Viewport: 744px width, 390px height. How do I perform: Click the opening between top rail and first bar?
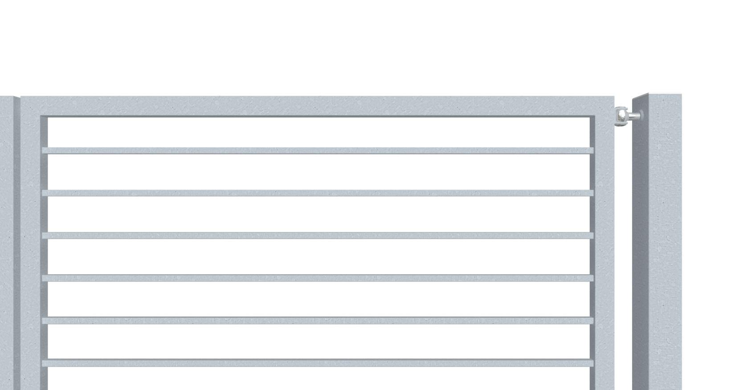tap(317, 132)
